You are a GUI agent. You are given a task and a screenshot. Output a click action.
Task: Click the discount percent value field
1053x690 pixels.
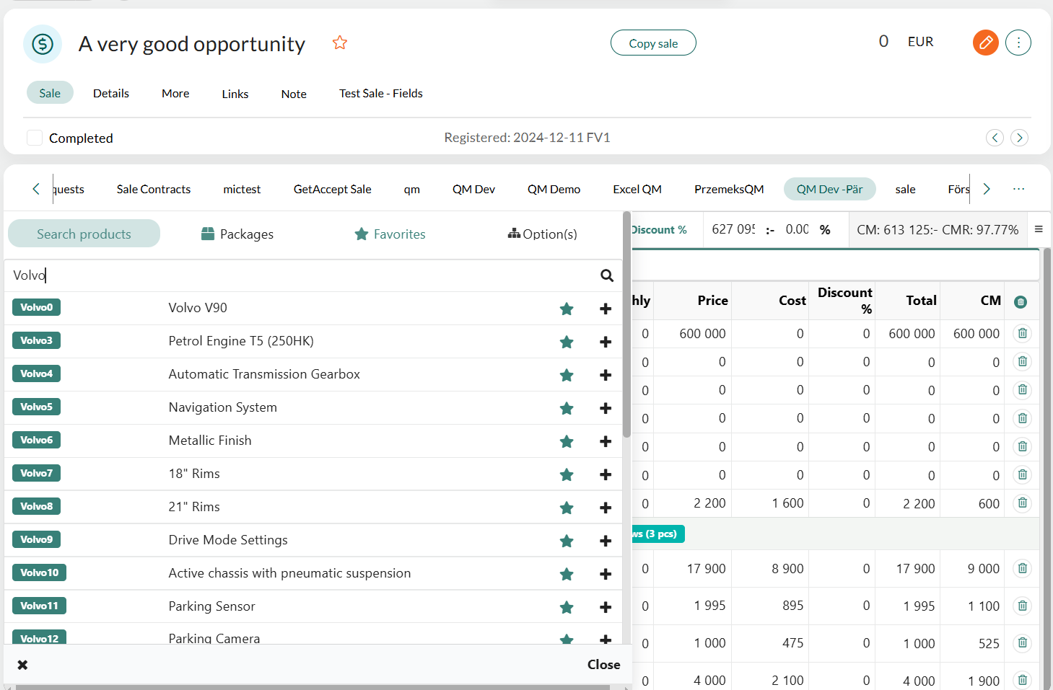[x=797, y=229]
